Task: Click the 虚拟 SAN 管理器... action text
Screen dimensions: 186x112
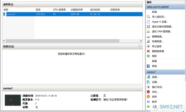Action: tap(162, 31)
